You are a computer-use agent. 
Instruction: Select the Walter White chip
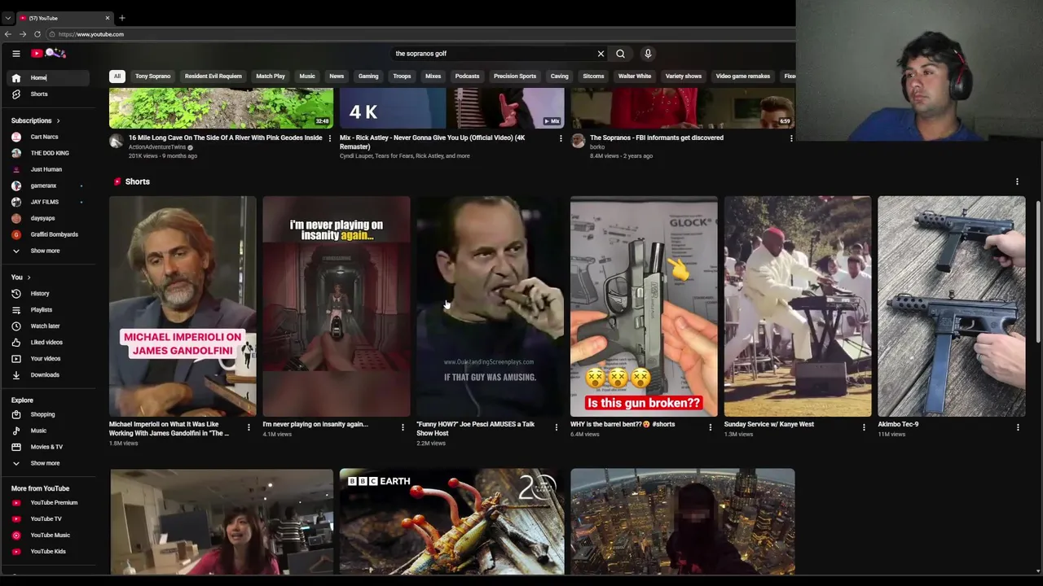(x=635, y=77)
